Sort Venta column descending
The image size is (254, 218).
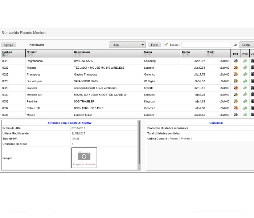[x=212, y=55]
